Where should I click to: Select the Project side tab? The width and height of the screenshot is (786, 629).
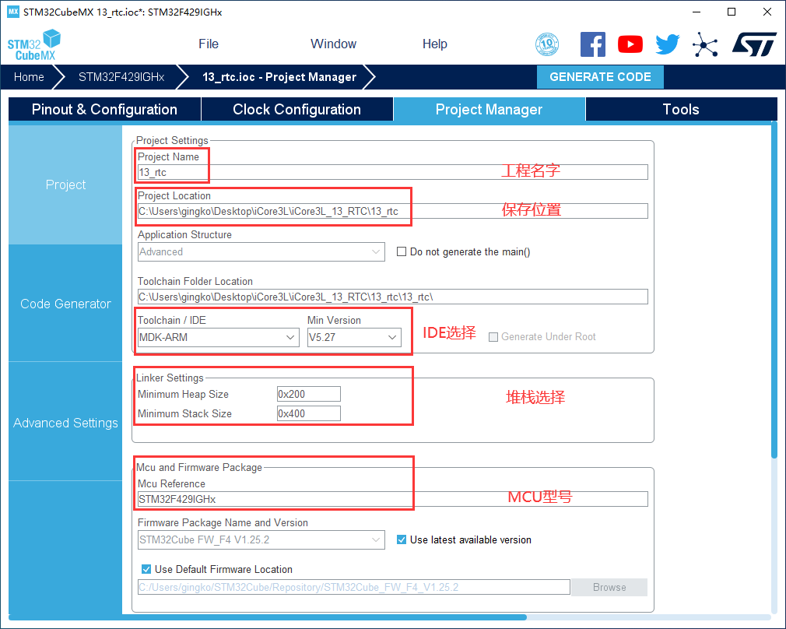(x=65, y=184)
